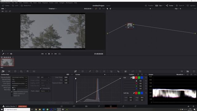The width and height of the screenshot is (197, 111).
Task: Toggle the red curve edit channel
Action: pos(136,78)
